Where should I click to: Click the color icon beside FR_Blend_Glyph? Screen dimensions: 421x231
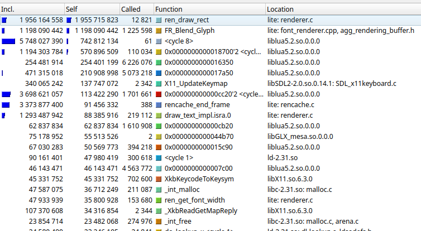coord(159,31)
